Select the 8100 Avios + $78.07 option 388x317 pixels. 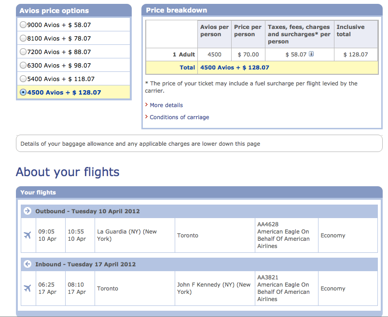pyautogui.click(x=23, y=38)
